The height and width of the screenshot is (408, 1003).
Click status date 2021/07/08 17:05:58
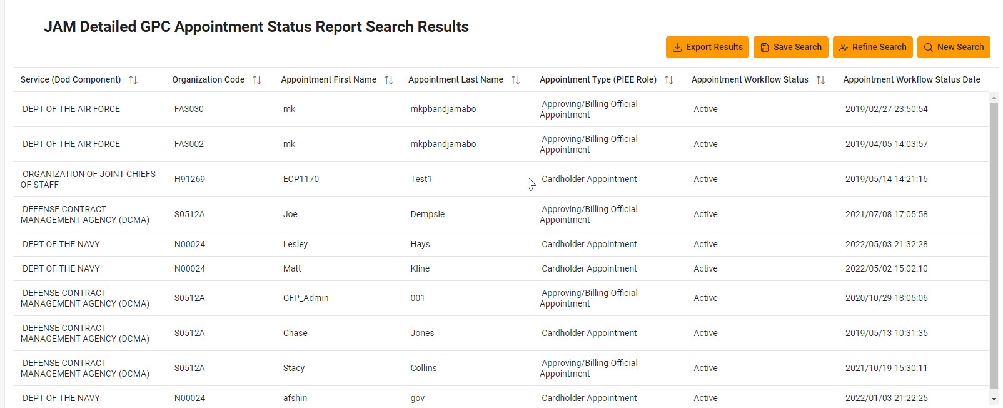click(886, 214)
